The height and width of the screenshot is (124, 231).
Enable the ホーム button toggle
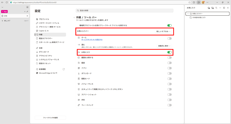pos(169,38)
